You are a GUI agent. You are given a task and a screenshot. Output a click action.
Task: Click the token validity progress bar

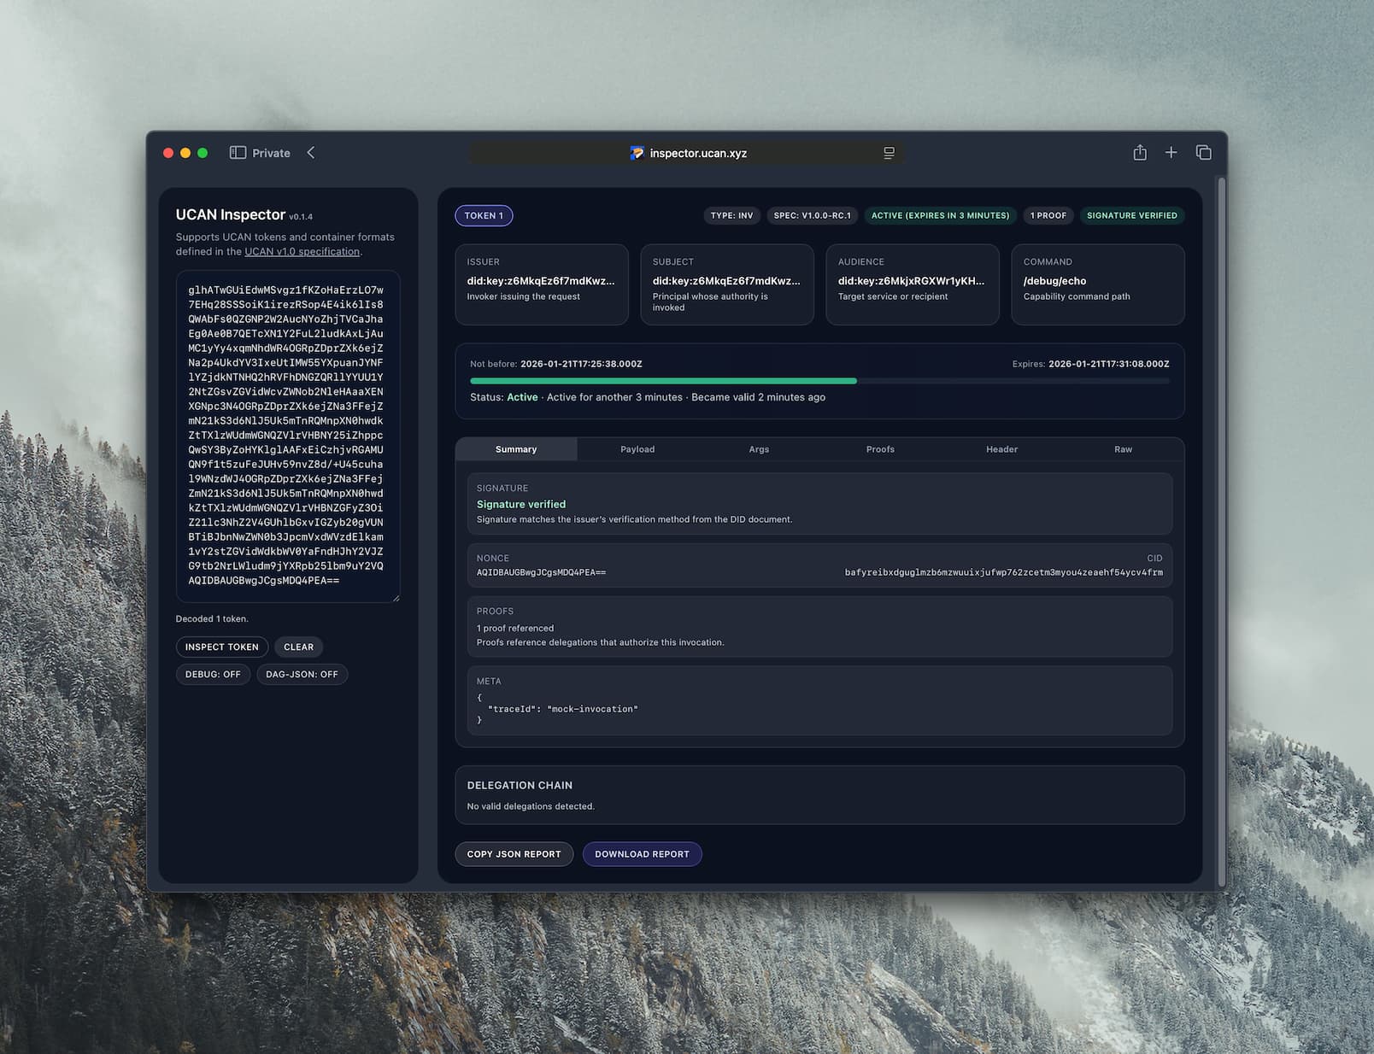coord(819,381)
